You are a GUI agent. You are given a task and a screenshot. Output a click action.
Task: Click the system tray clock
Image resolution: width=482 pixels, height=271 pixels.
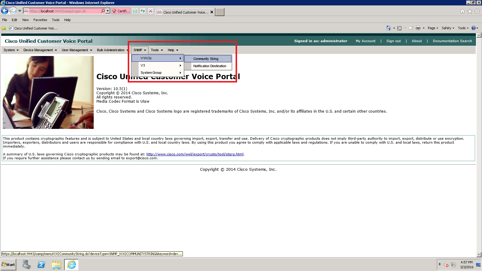pyautogui.click(x=466, y=265)
